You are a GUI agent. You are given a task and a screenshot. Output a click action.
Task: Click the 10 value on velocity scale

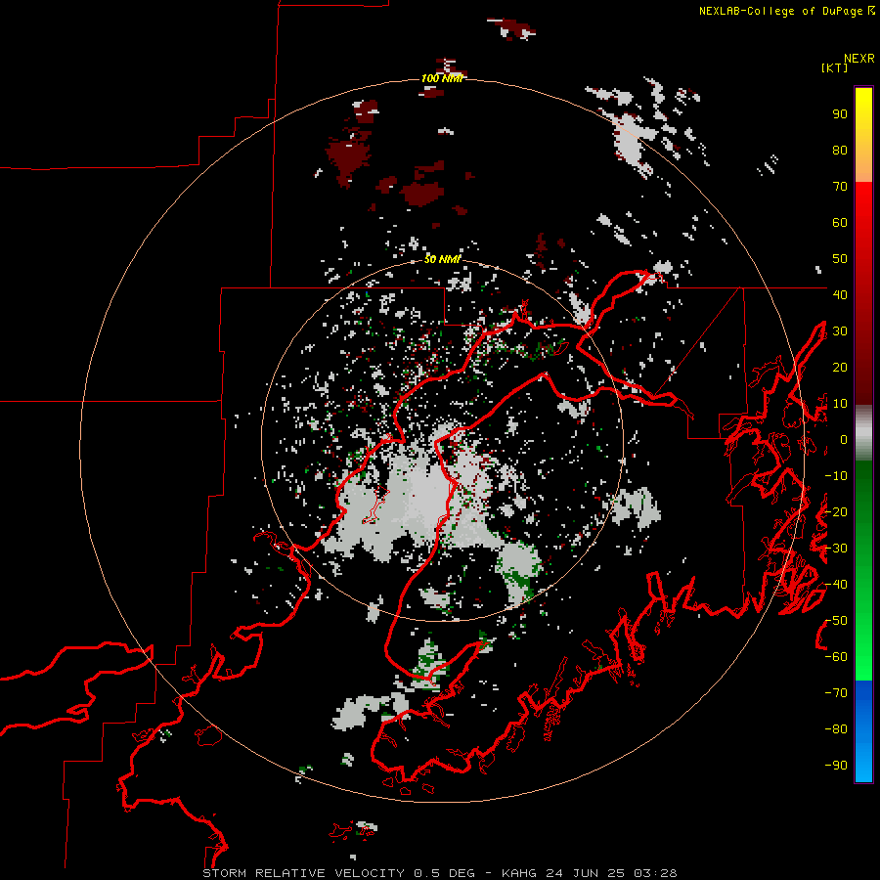tap(840, 404)
